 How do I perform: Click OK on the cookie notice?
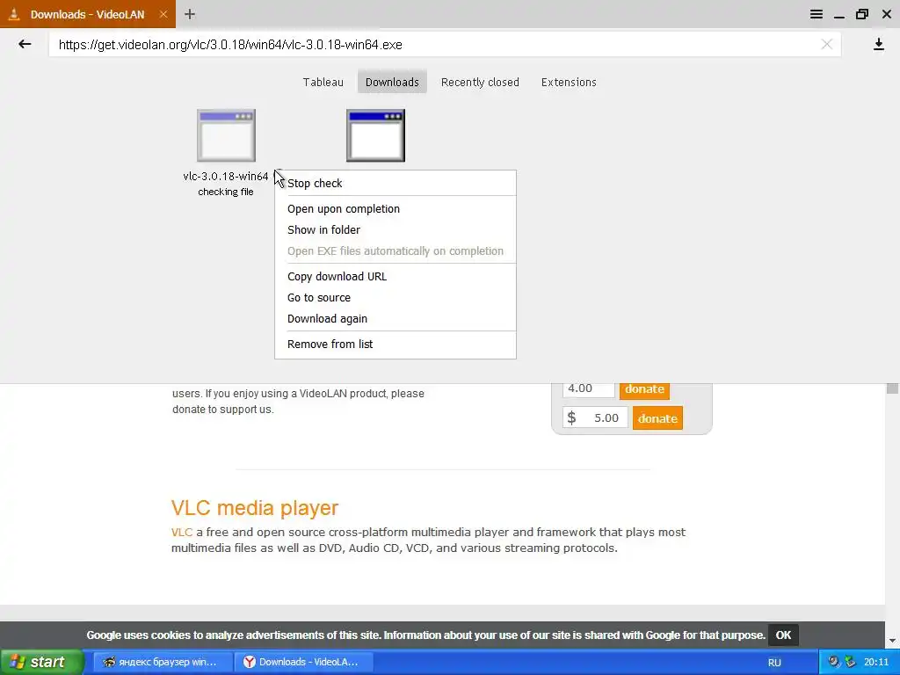(x=783, y=635)
